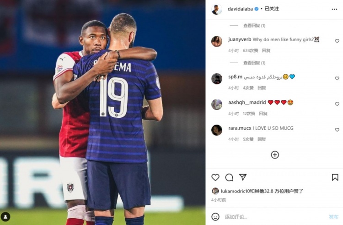The height and width of the screenshot is (225, 343).
Task: Click the 已关注 following button
Action: pos(272,9)
